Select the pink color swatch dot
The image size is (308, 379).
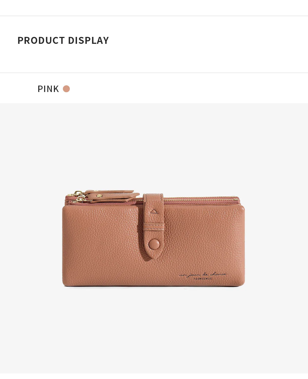[66, 89]
